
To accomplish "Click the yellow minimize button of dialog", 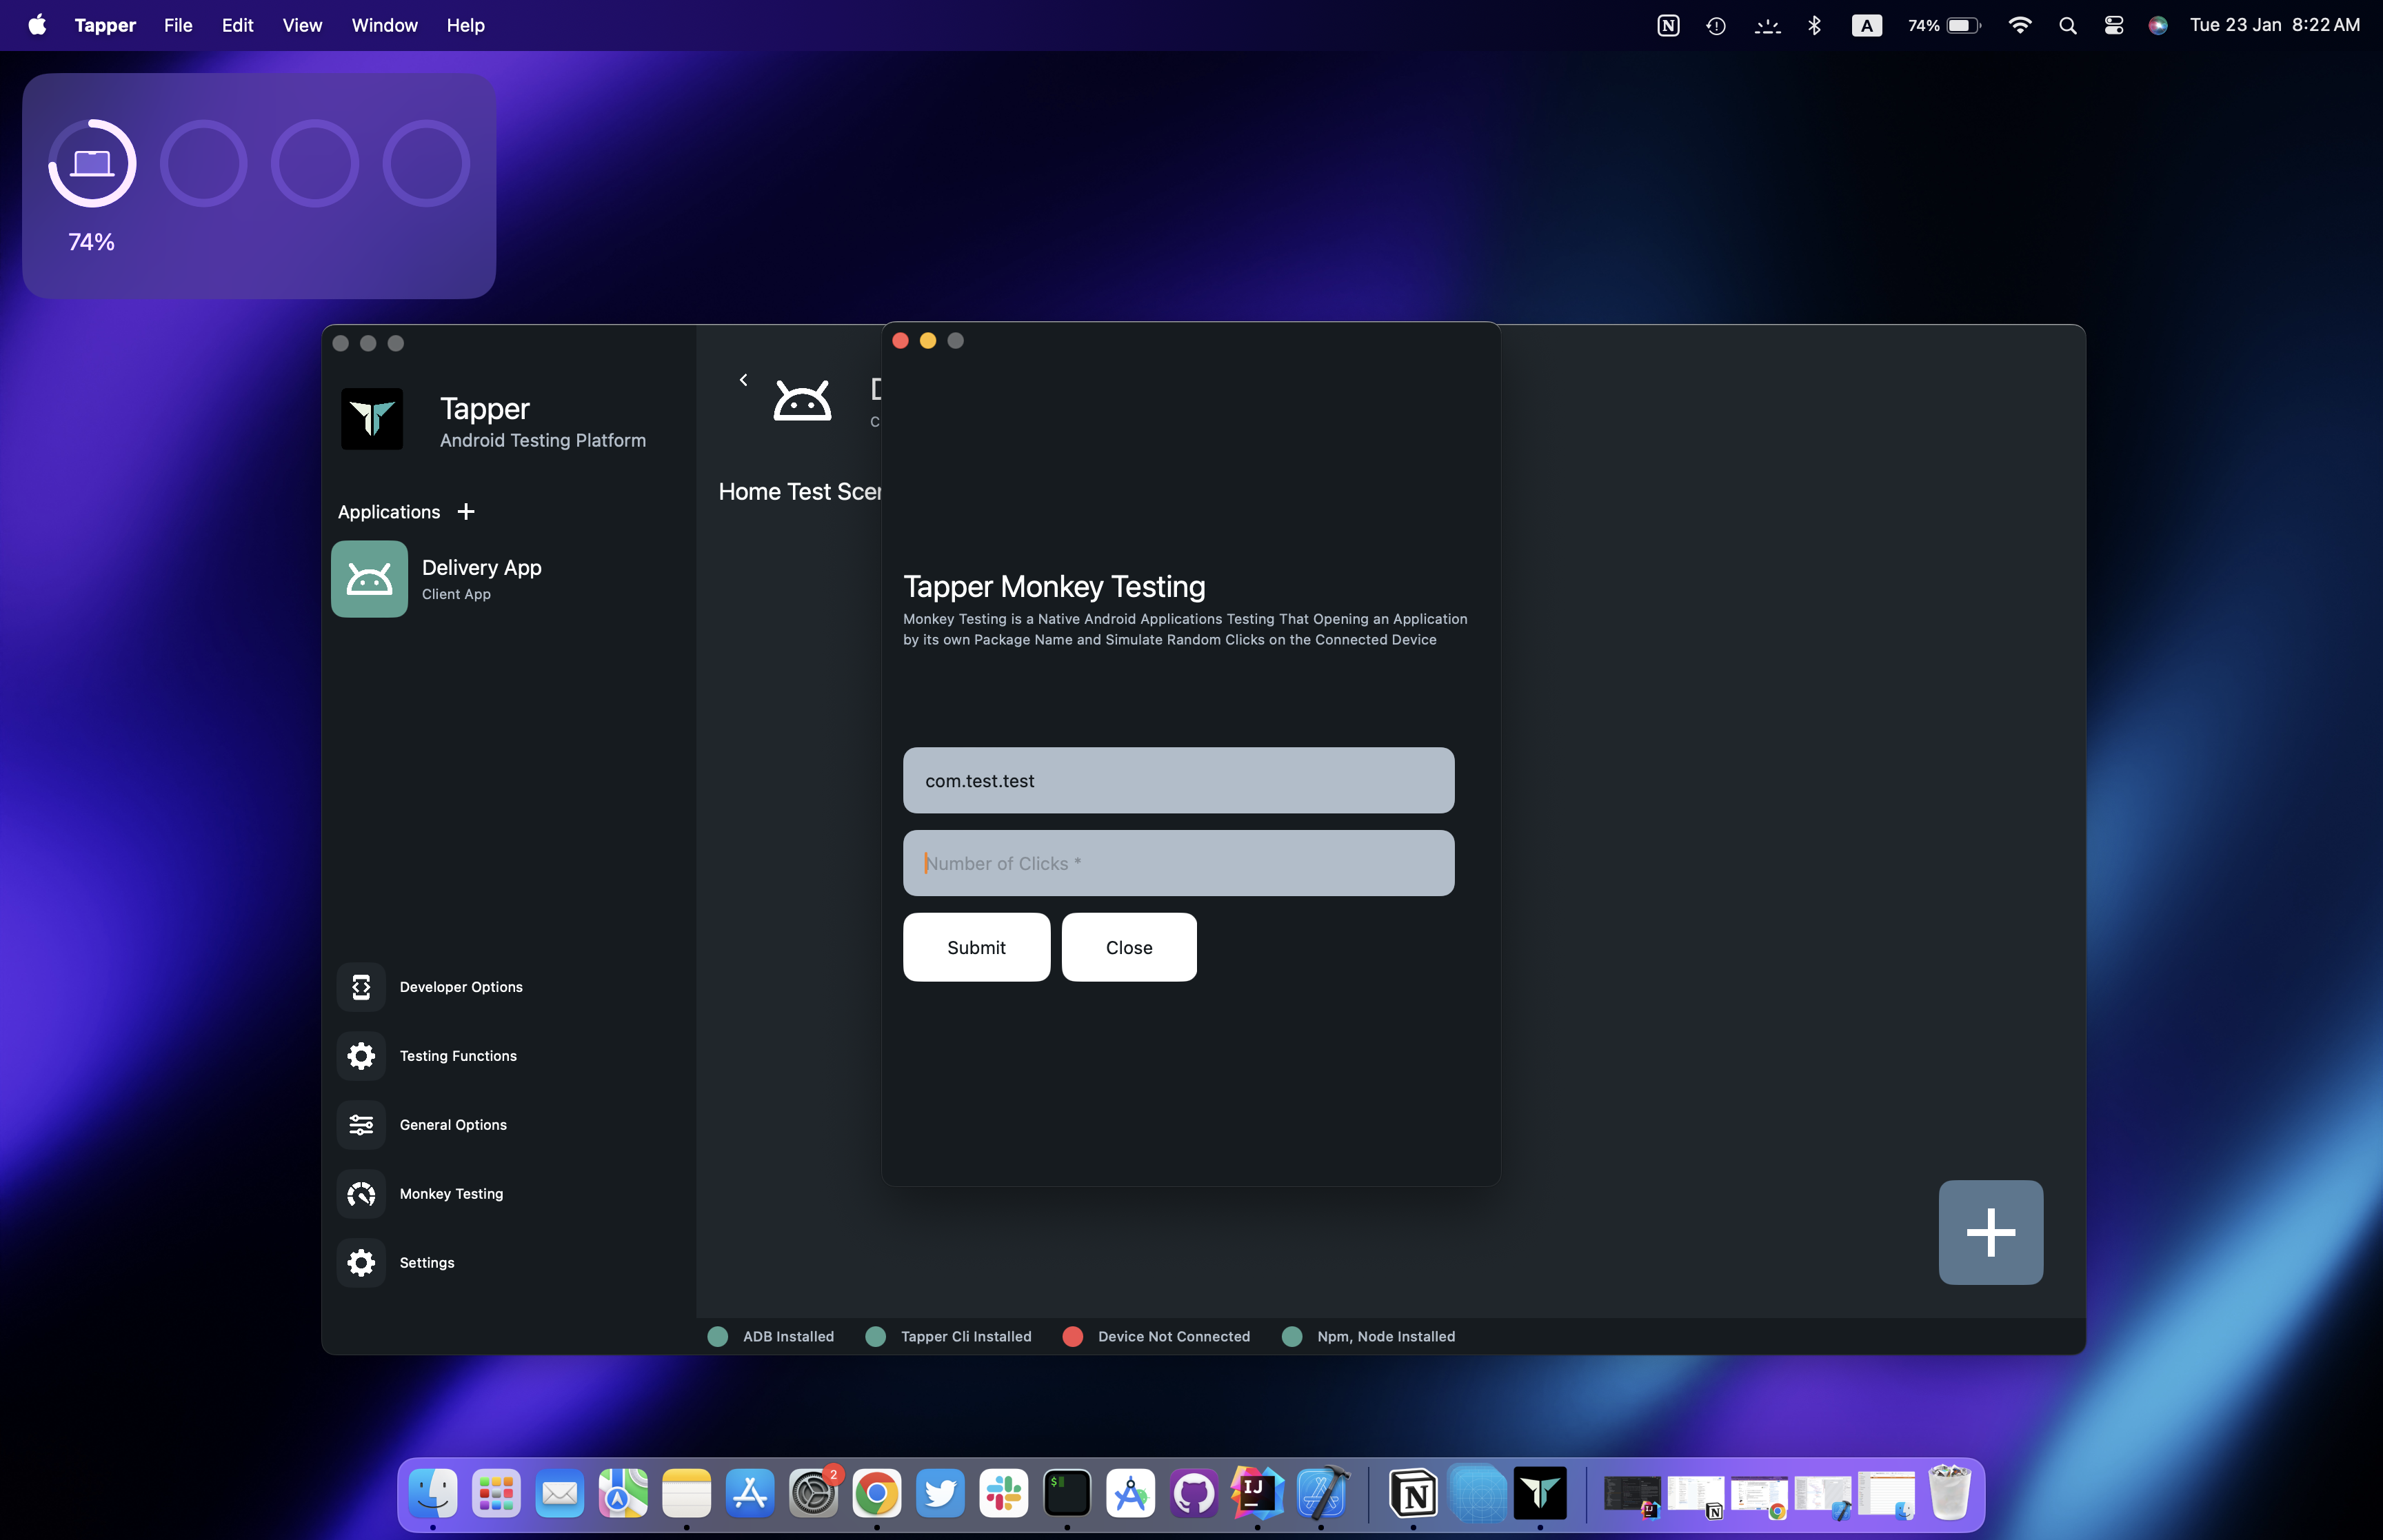I will pyautogui.click(x=928, y=341).
